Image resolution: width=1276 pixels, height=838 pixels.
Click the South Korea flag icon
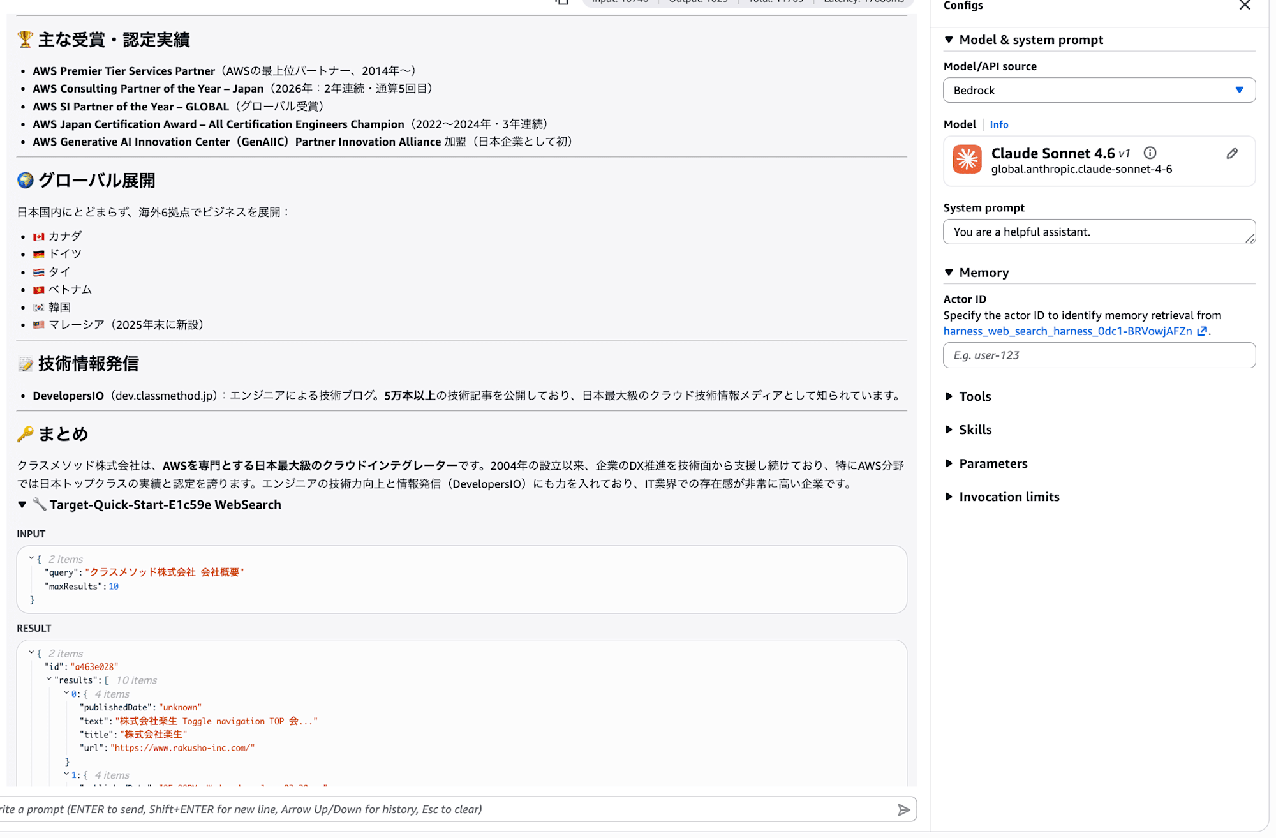pyautogui.click(x=39, y=308)
